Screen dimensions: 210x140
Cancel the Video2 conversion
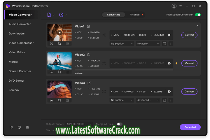pos(189,63)
